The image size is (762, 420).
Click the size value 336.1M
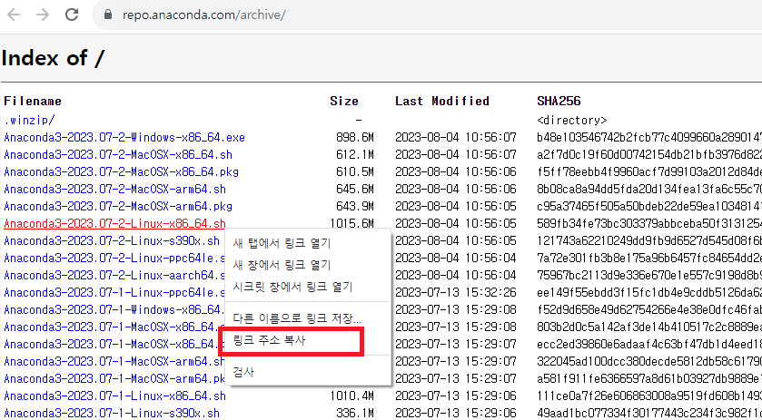point(355,414)
